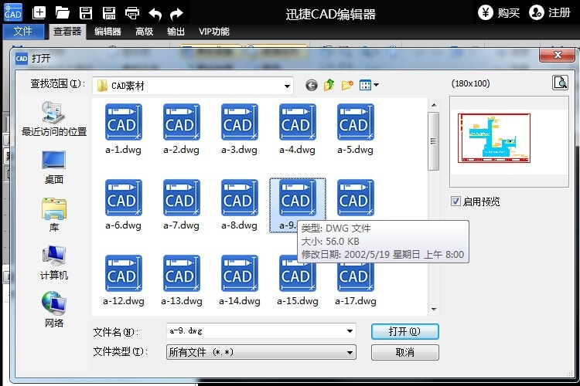Open the 文件 menu
The image size is (580, 386).
23,32
